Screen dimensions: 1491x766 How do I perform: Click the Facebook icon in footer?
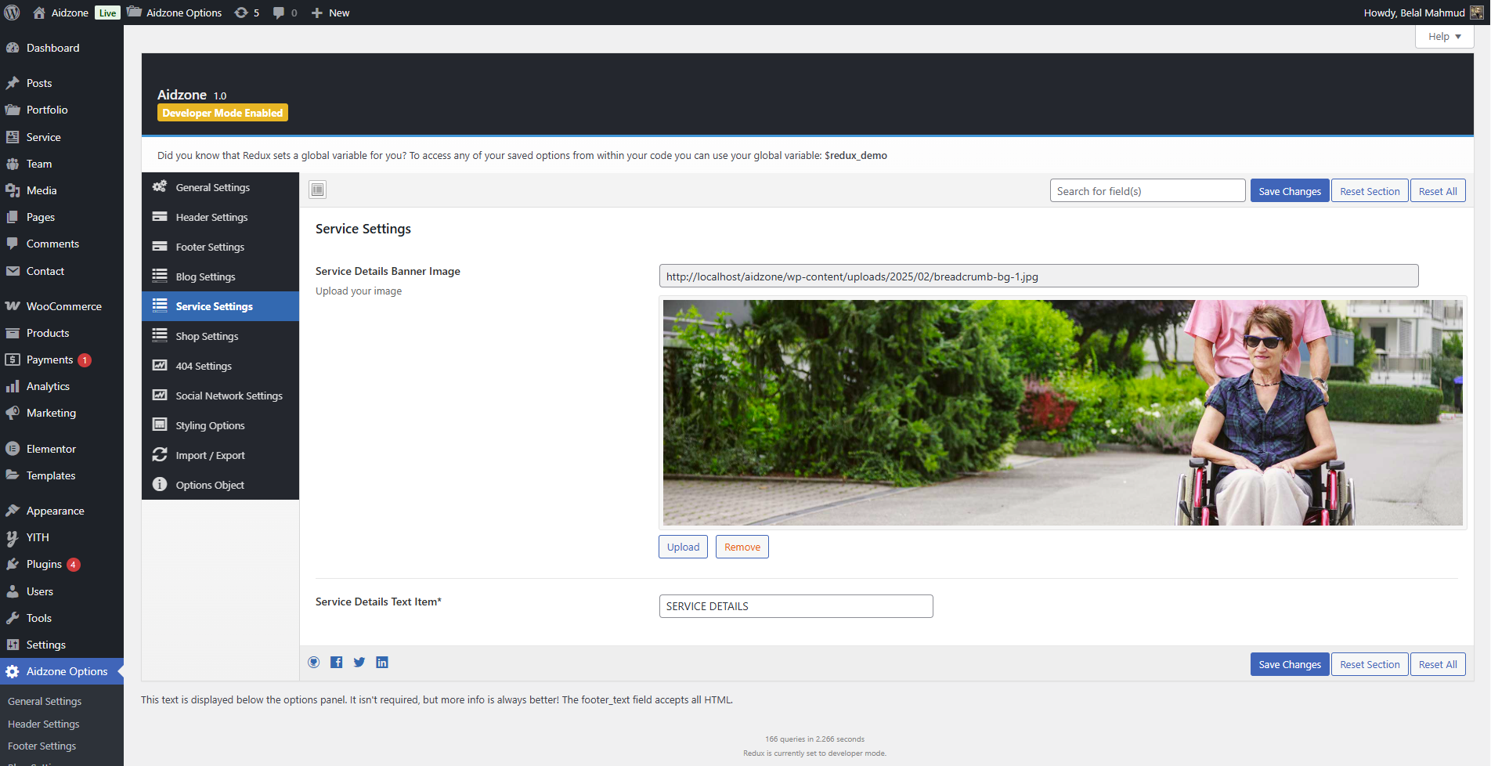click(336, 663)
